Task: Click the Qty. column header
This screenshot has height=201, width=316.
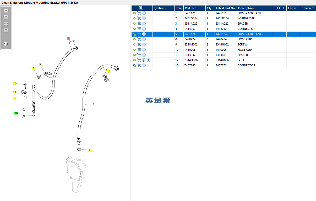Action: 210,8
